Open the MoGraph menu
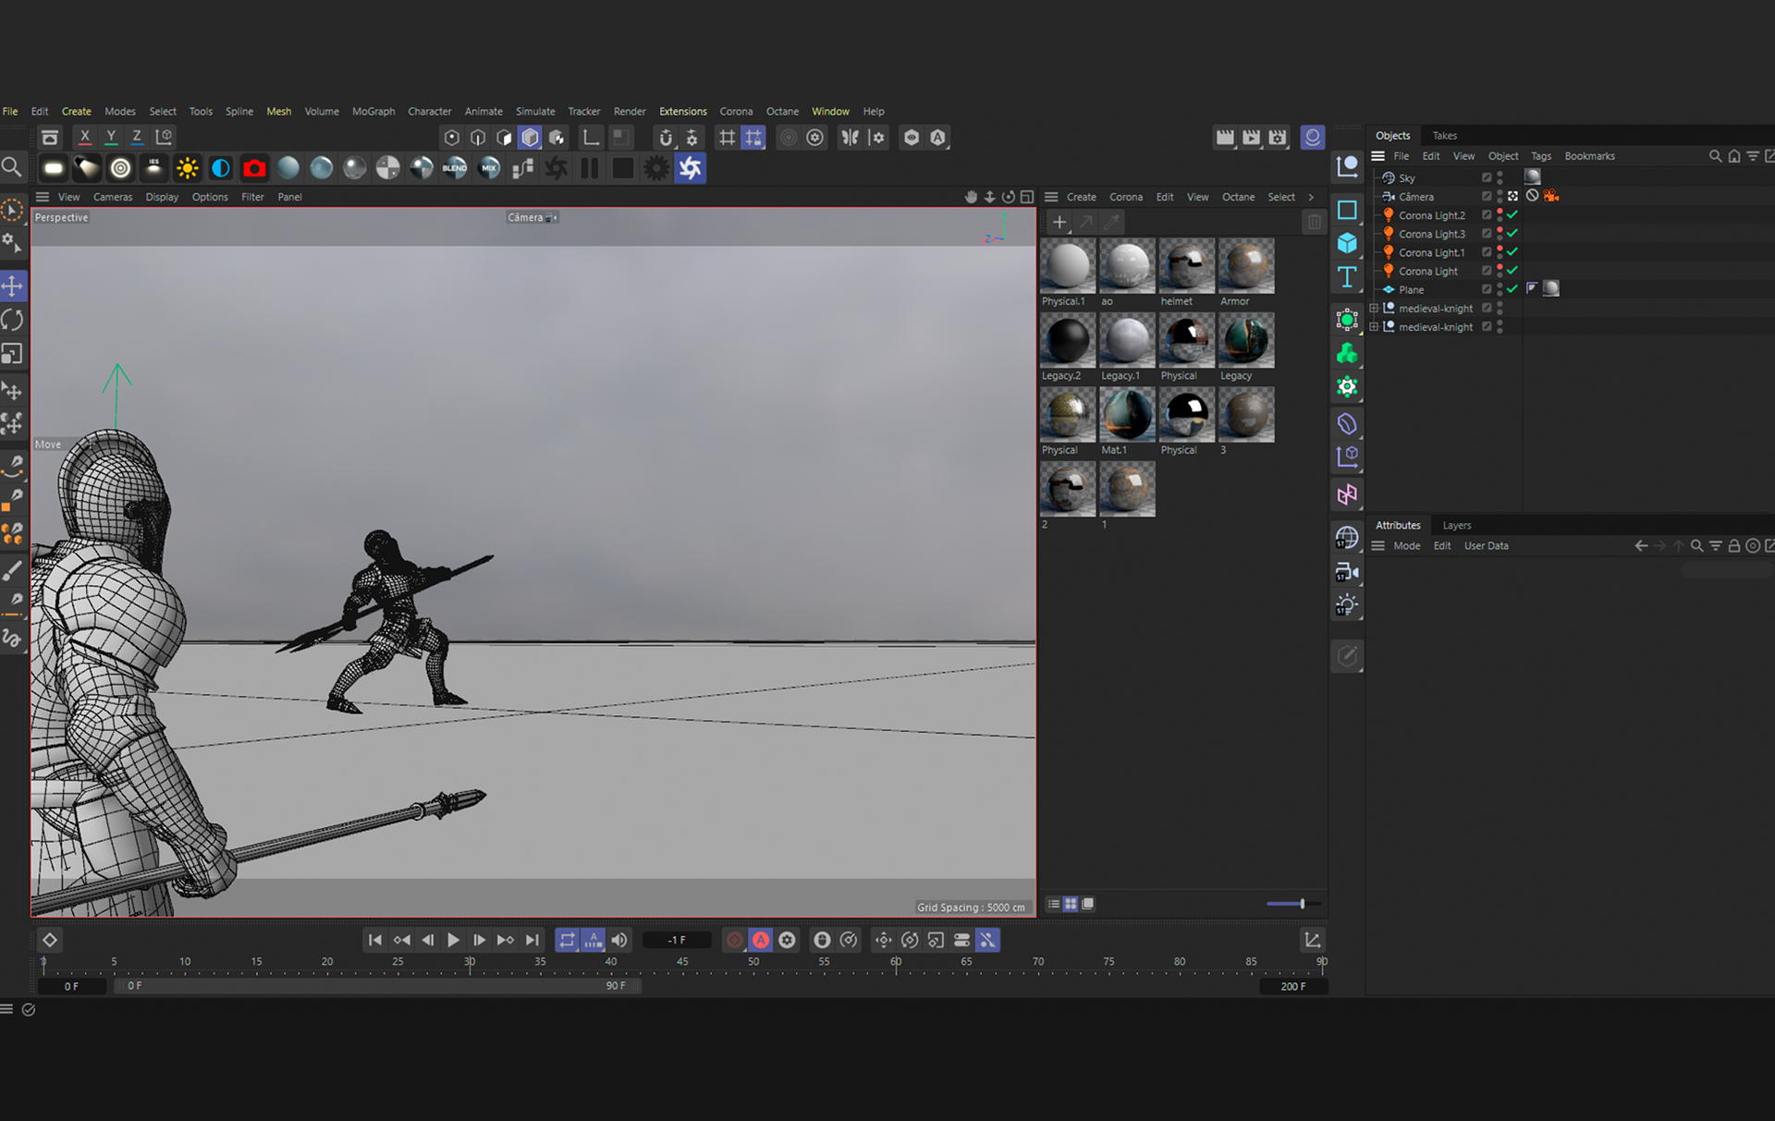 373,111
